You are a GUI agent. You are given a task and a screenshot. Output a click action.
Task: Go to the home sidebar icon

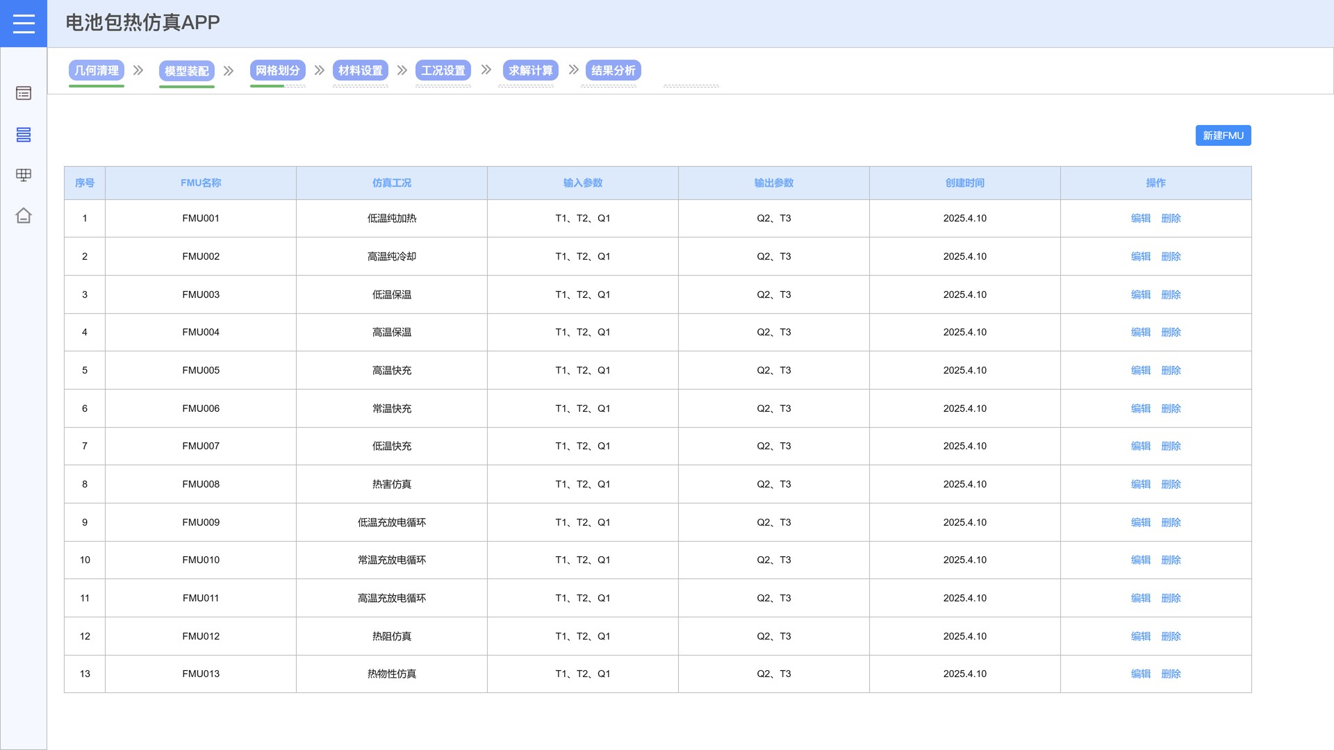[x=24, y=216]
